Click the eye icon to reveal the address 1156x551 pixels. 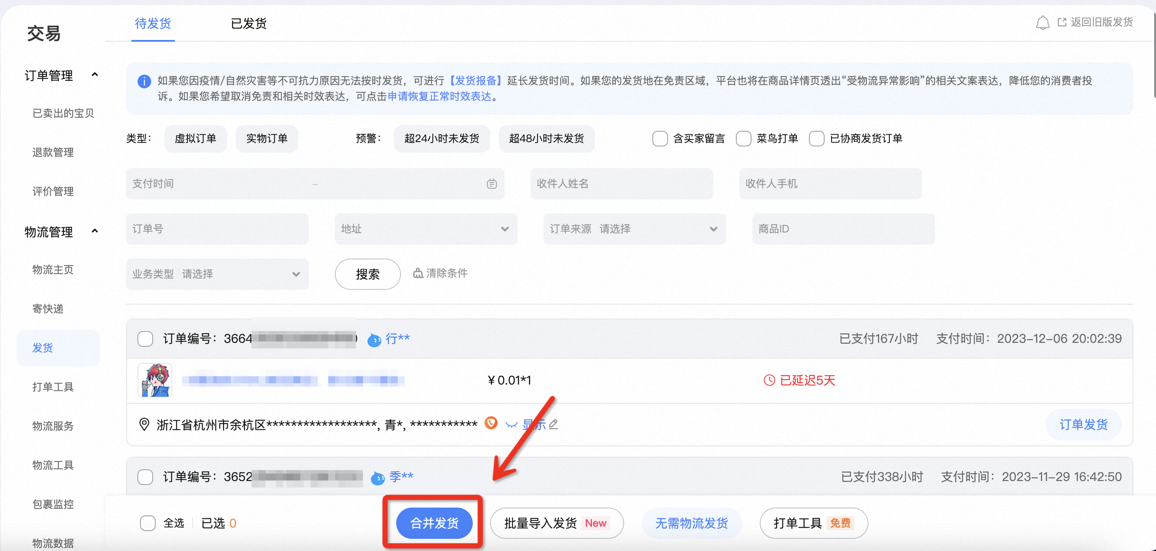[511, 425]
